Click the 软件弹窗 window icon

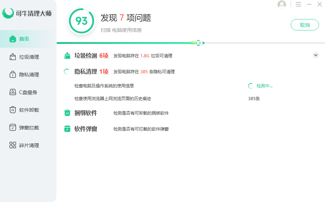(x=67, y=129)
